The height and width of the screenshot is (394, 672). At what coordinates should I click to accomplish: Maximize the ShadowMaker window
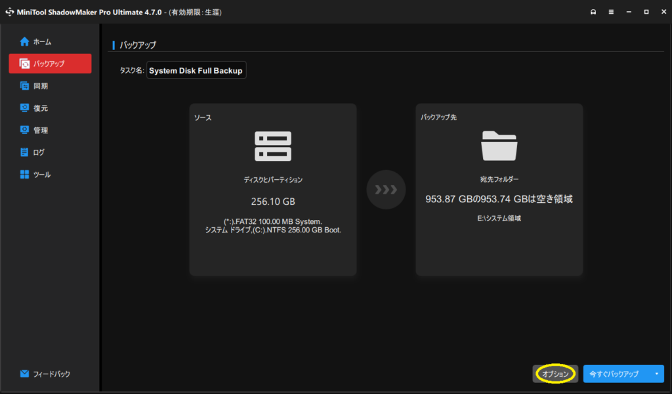pyautogui.click(x=646, y=12)
